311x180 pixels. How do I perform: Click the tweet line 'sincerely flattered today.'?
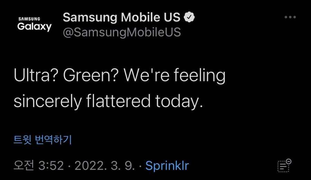click(x=108, y=101)
